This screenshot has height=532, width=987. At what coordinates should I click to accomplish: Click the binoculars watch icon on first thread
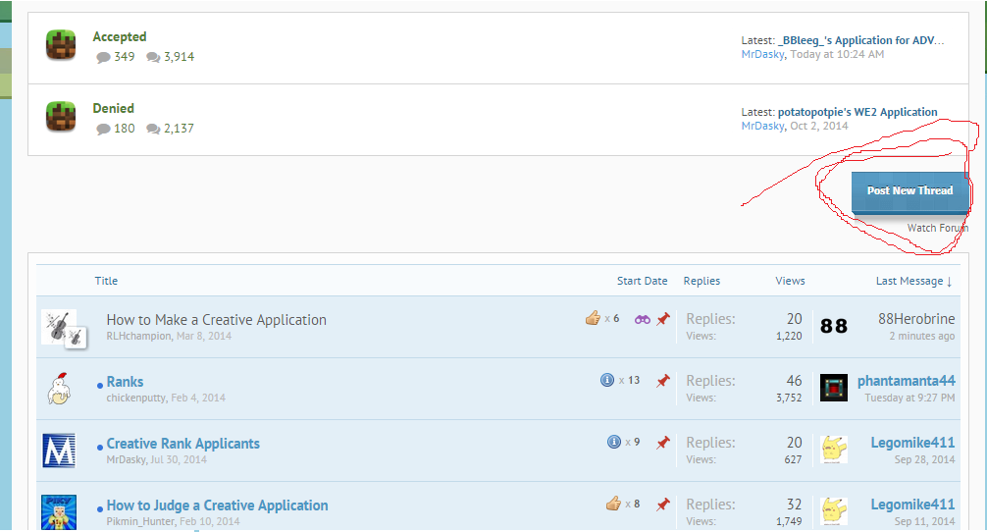643,319
